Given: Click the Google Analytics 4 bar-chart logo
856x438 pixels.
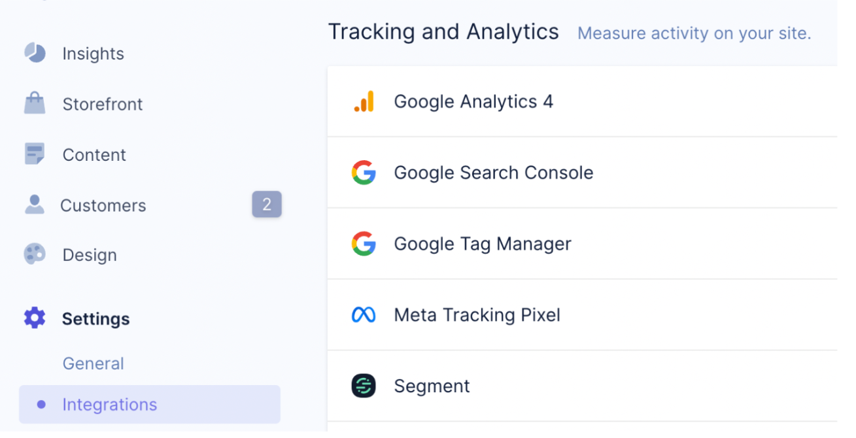Looking at the screenshot, I should pos(364,101).
